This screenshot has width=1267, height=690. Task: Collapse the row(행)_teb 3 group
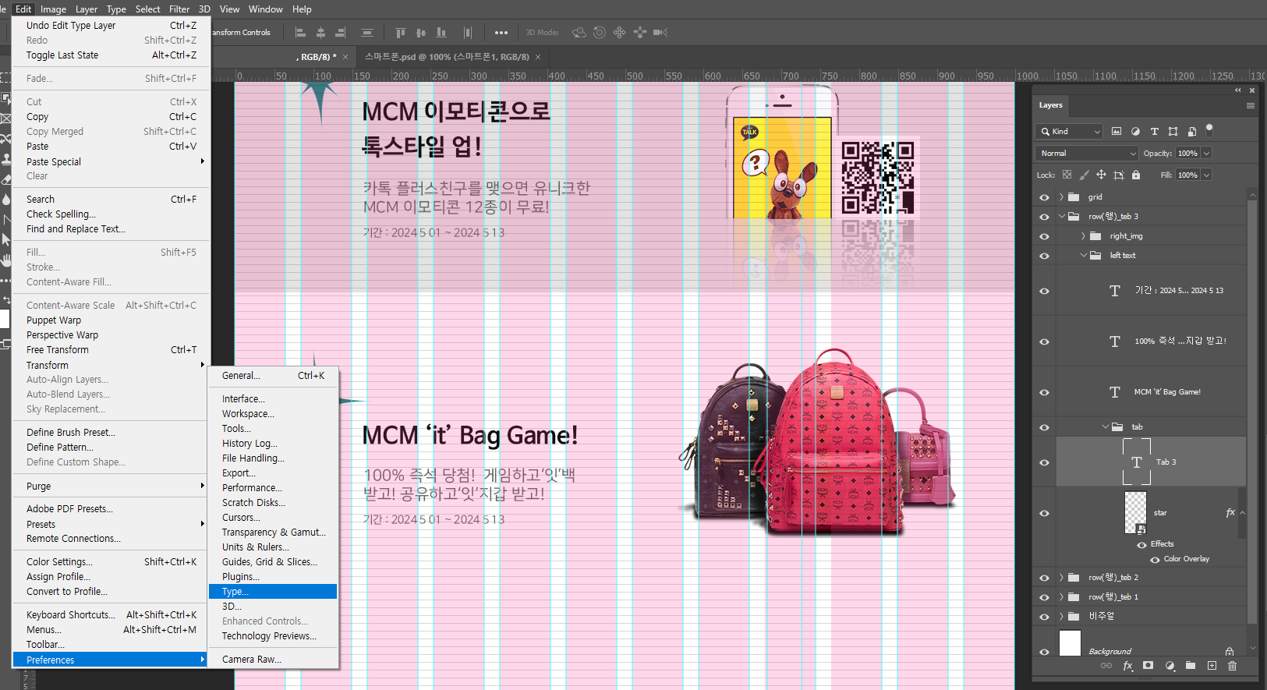tap(1061, 217)
